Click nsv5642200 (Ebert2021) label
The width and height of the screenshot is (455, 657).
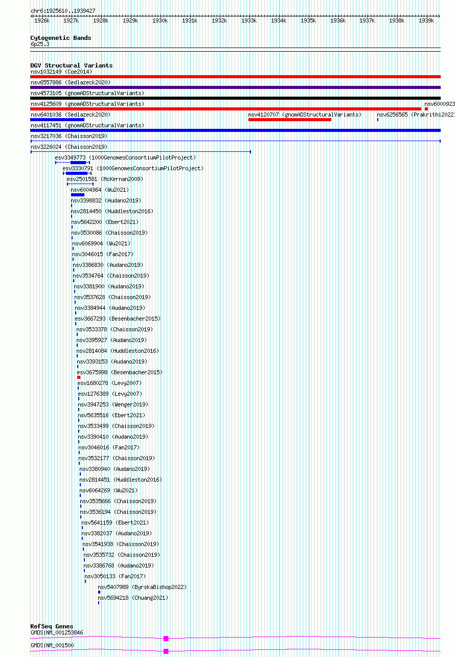105,222
